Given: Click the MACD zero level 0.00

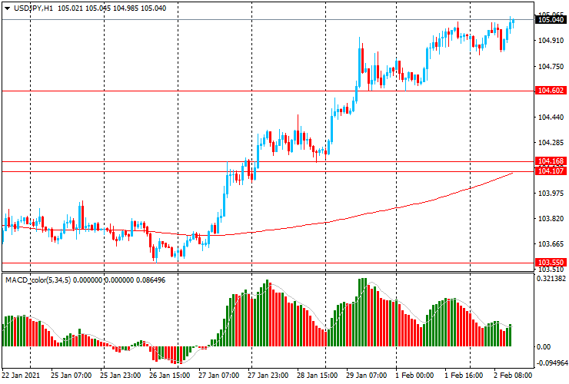Looking at the screenshot, I should [543, 347].
